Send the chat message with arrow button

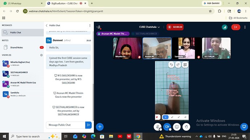pyautogui.click(x=88, y=125)
